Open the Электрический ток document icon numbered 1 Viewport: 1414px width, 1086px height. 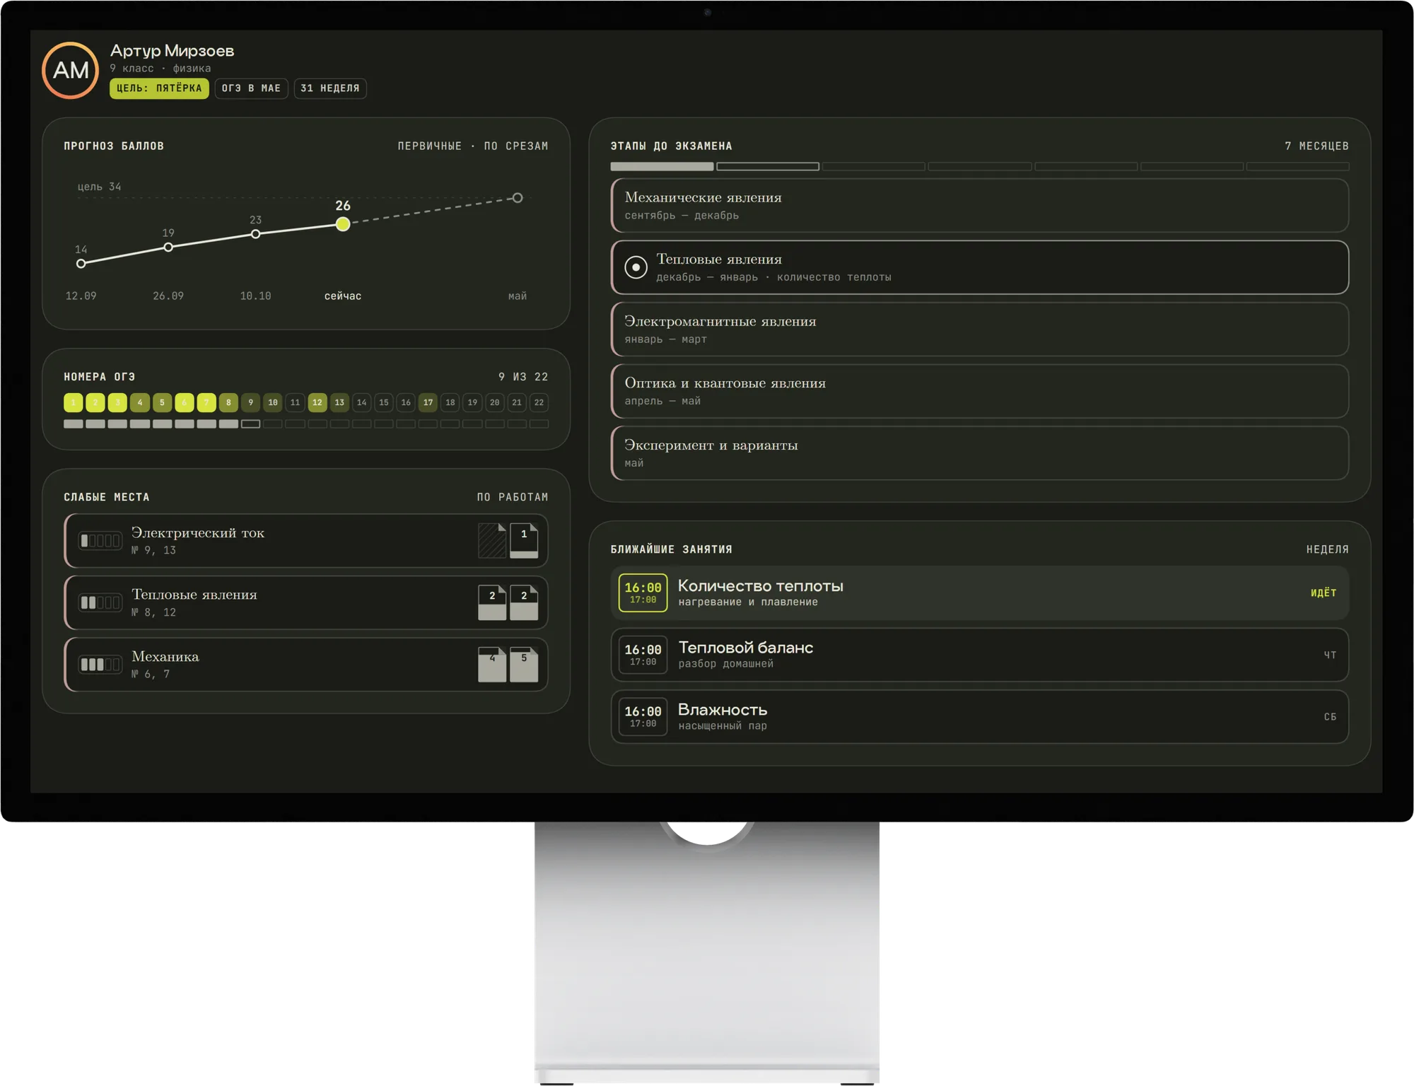point(524,541)
